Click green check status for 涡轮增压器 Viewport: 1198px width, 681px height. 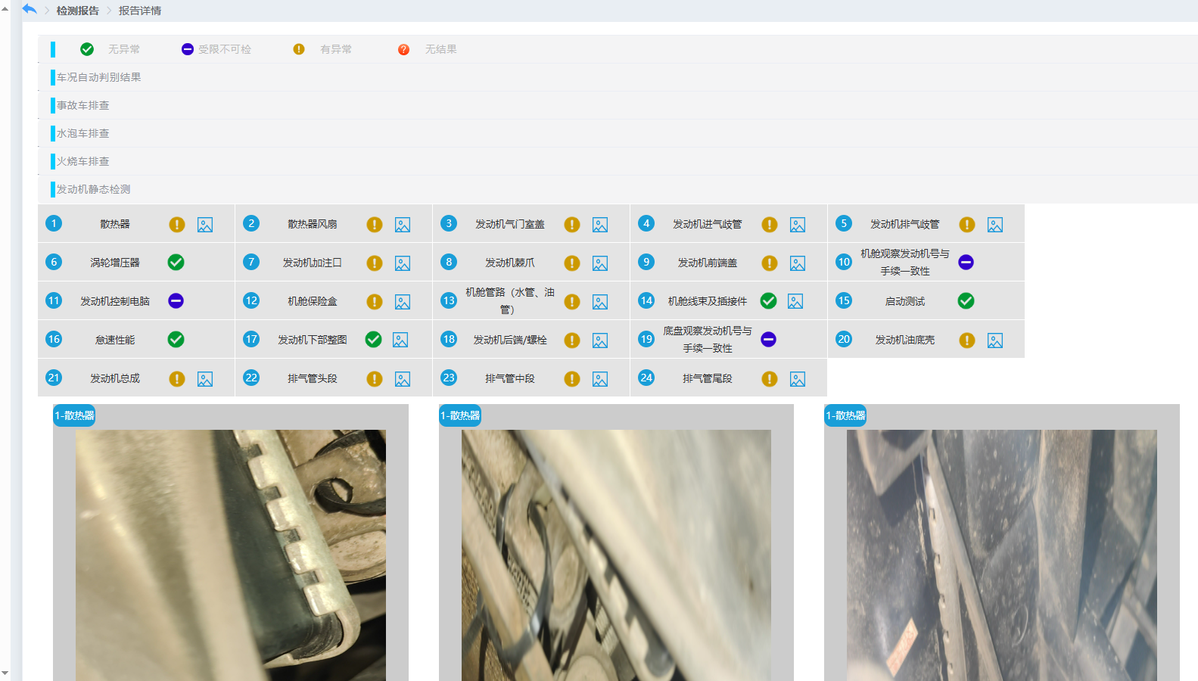pyautogui.click(x=176, y=263)
